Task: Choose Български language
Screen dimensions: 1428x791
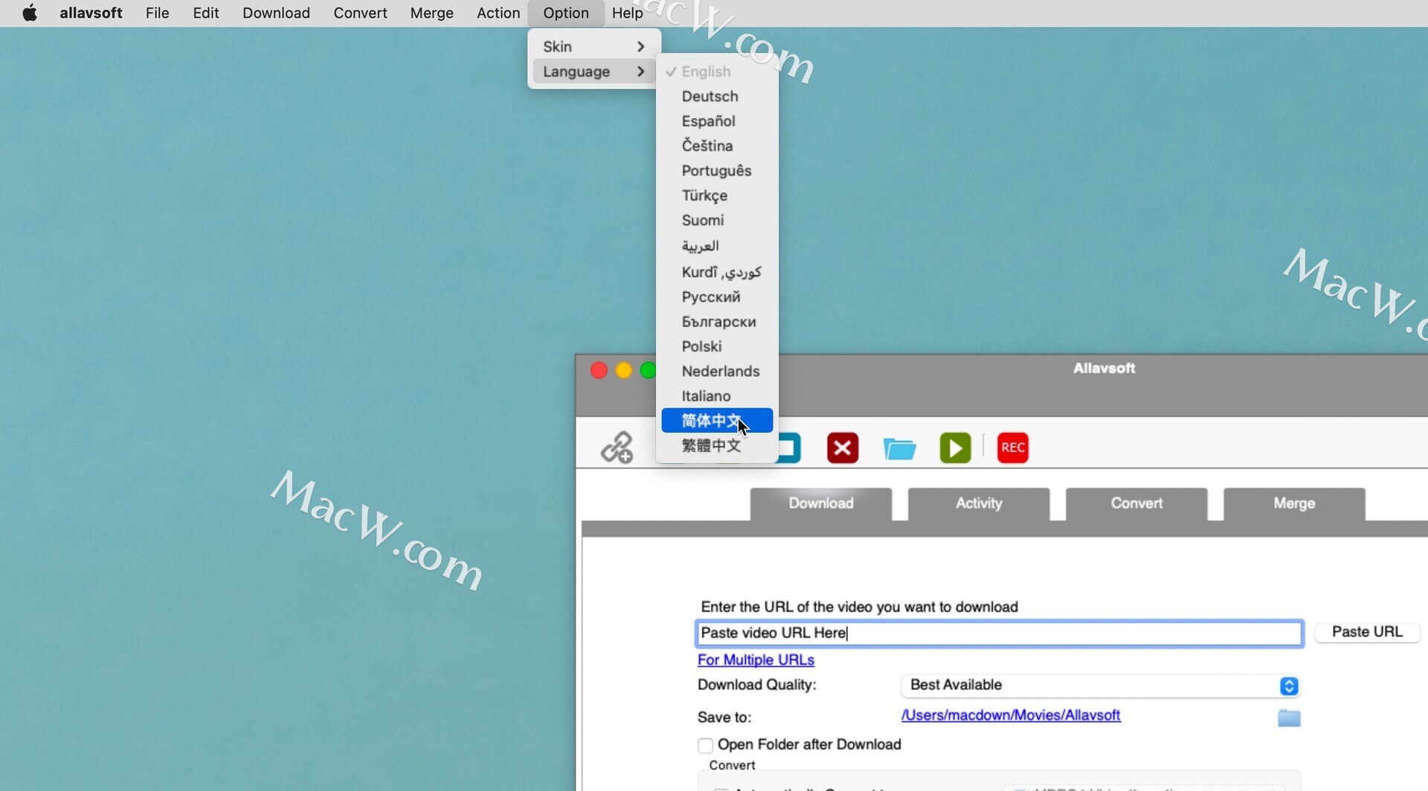Action: coord(717,322)
